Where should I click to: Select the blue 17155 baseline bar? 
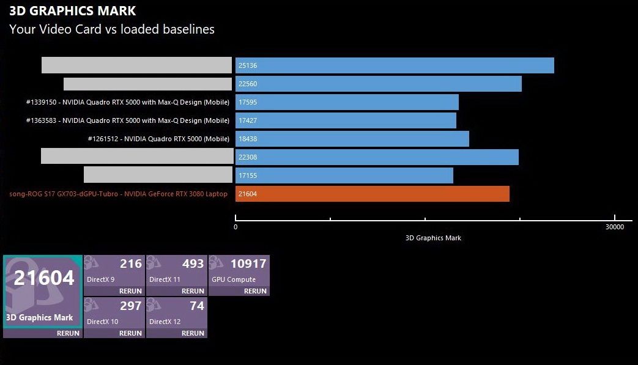tap(344, 175)
